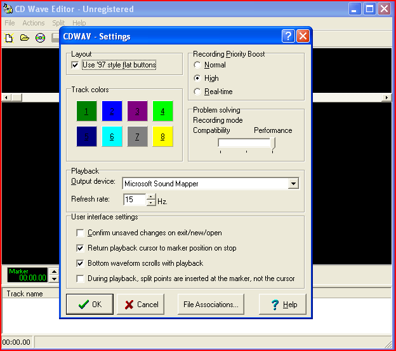
Task: Click the Marker time display
Action: 27,275
